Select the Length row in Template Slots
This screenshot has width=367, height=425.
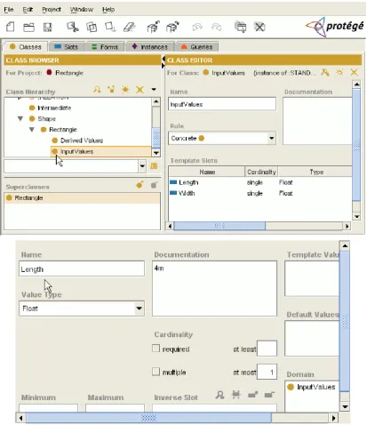[260, 182]
